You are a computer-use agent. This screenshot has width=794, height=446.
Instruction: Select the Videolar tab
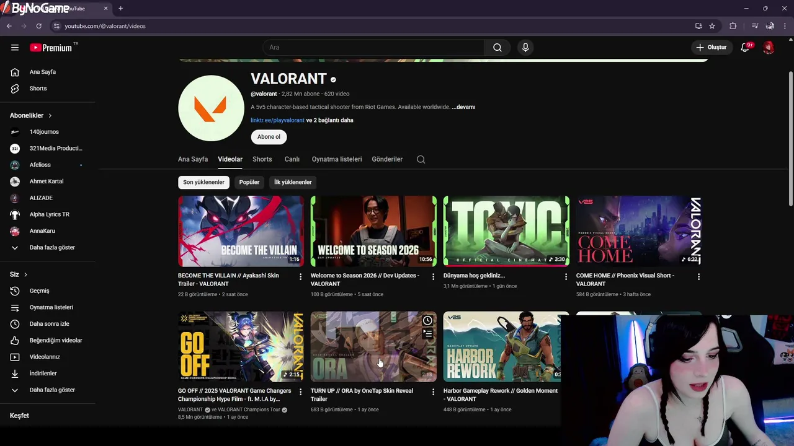pyautogui.click(x=230, y=159)
